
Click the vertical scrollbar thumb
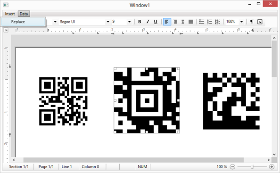pos(274,59)
